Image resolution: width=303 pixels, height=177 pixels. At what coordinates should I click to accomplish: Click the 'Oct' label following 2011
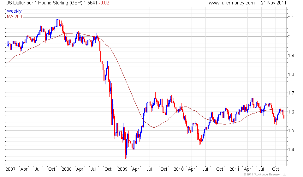coord(276,169)
